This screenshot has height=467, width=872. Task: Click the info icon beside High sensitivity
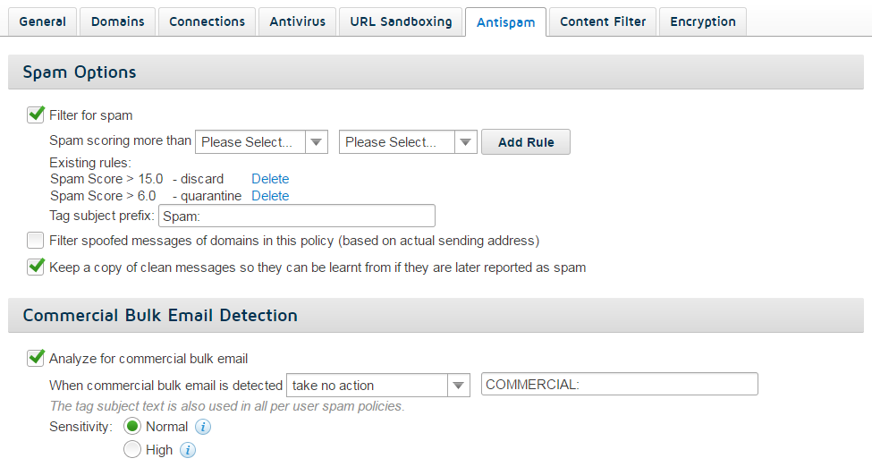pyautogui.click(x=188, y=450)
